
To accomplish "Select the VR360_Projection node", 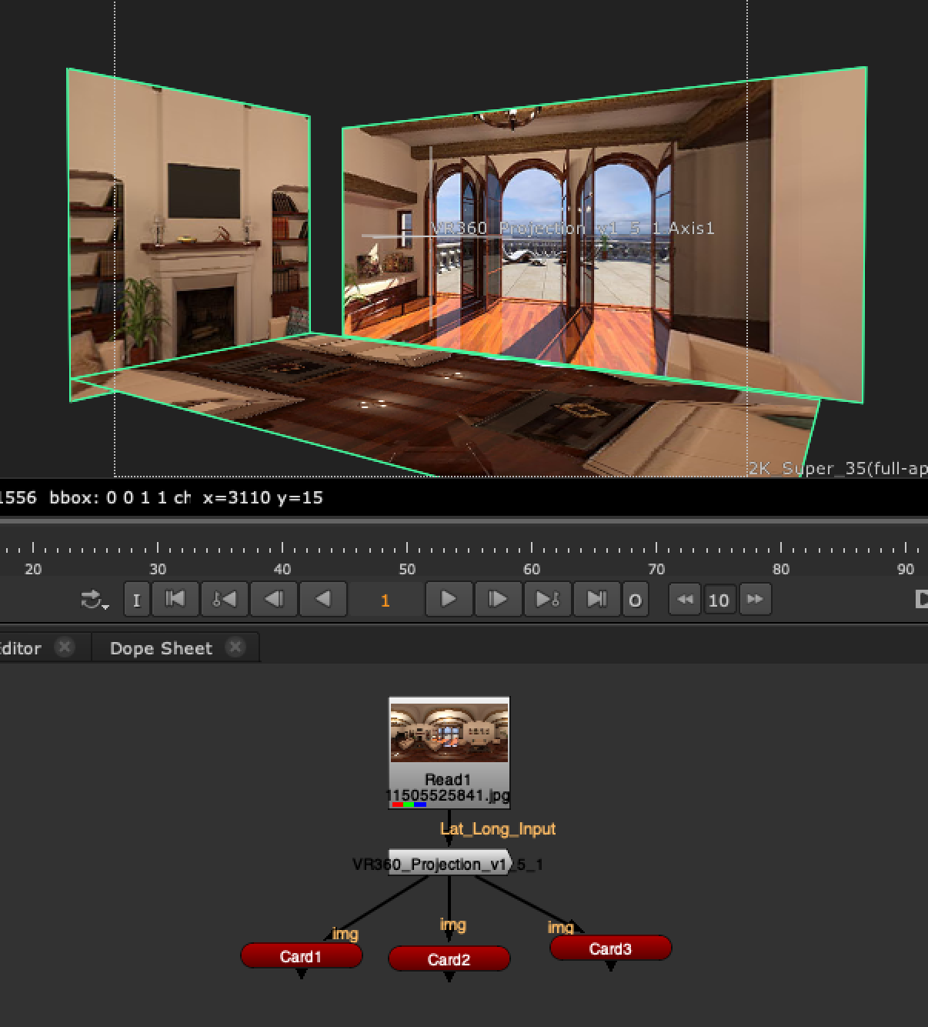I will coord(448,864).
